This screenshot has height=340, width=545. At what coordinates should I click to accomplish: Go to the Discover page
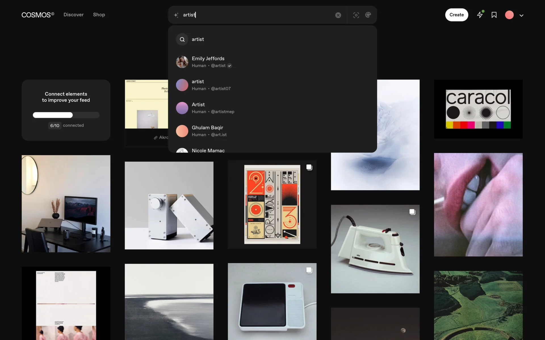[74, 15]
